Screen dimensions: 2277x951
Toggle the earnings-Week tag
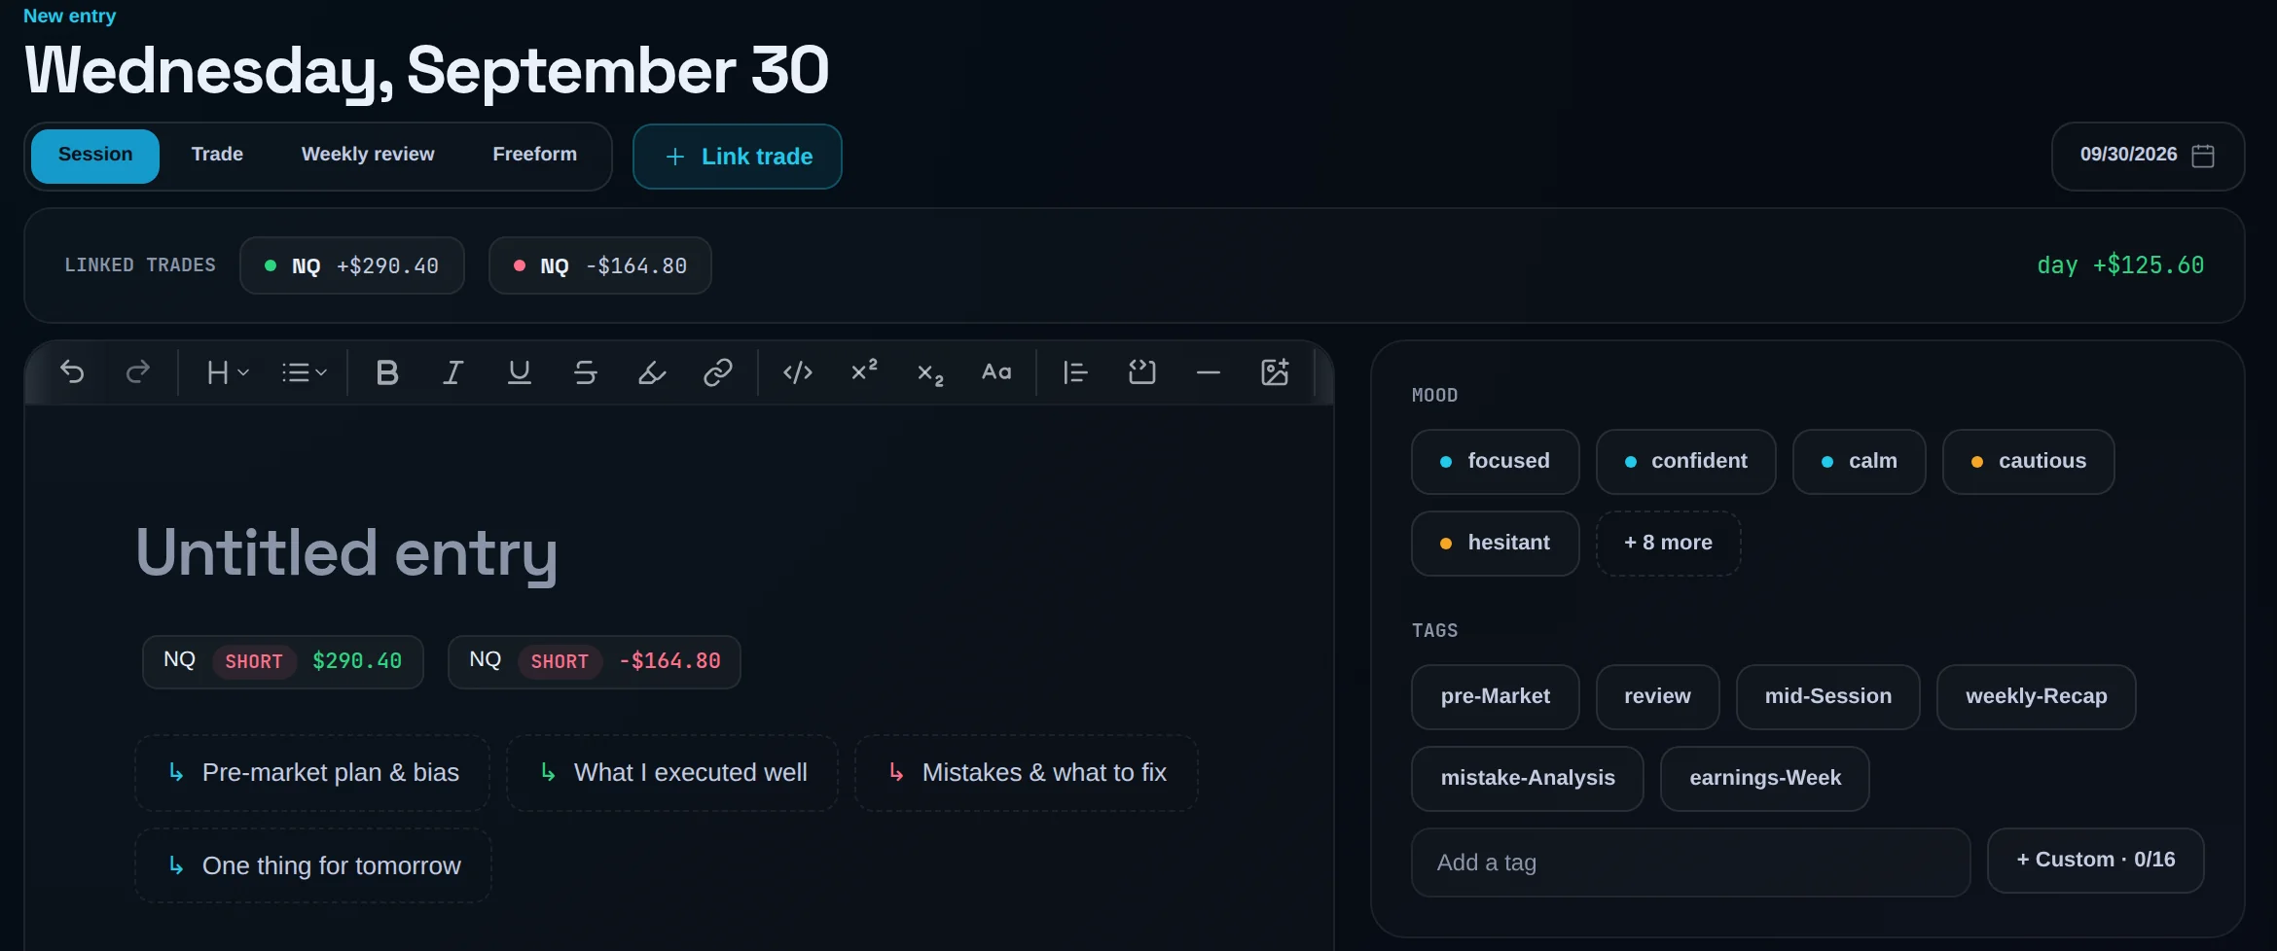[x=1764, y=778]
